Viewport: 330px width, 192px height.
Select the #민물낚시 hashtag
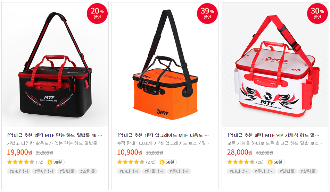[154, 172]
